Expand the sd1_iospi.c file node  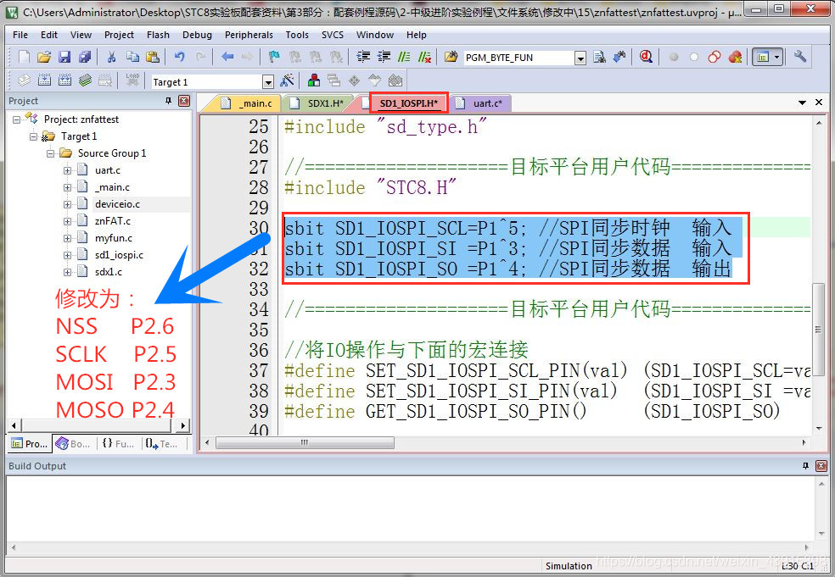(x=67, y=255)
